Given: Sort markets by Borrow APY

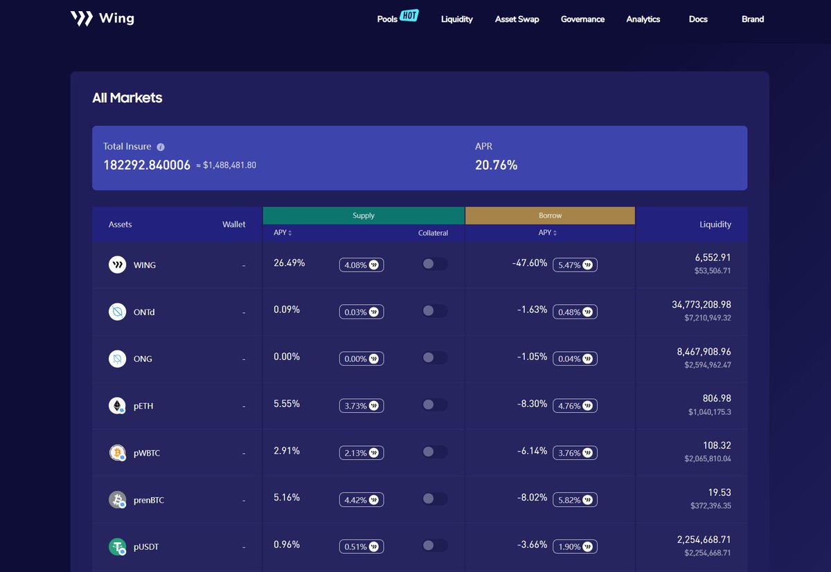Looking at the screenshot, I should (548, 233).
